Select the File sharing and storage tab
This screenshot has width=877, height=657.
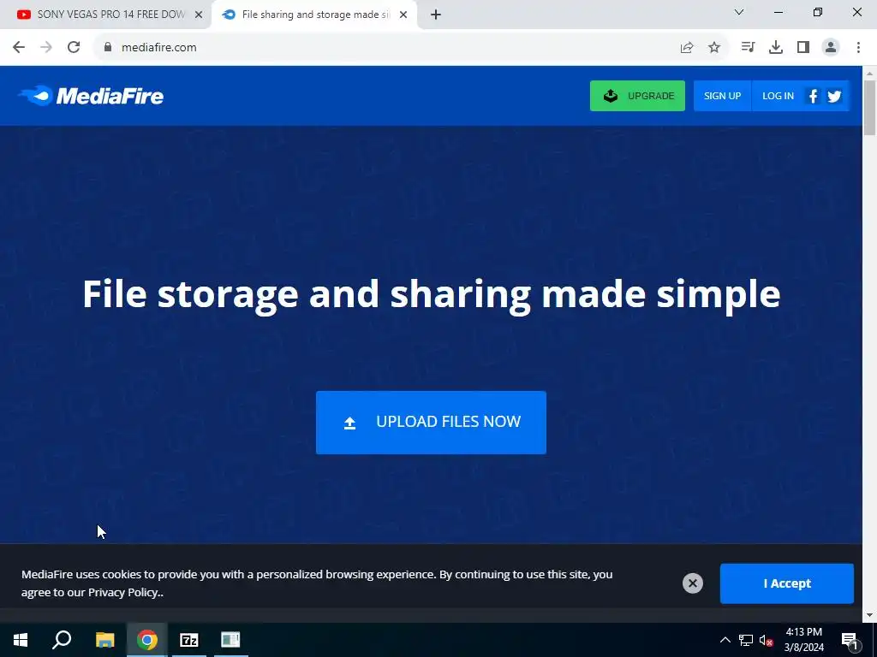point(314,15)
